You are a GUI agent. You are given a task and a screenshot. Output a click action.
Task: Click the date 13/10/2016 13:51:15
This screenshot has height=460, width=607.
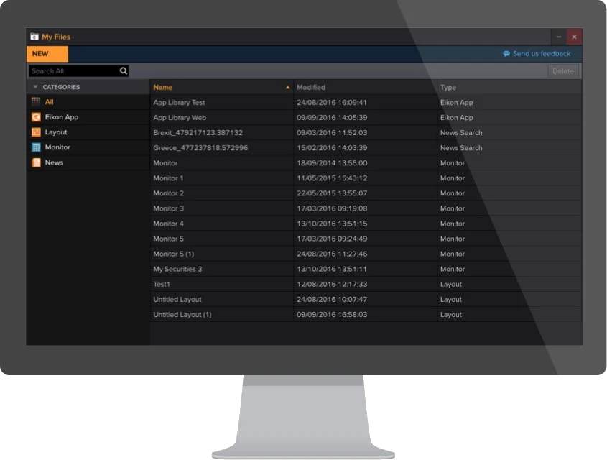tap(332, 224)
